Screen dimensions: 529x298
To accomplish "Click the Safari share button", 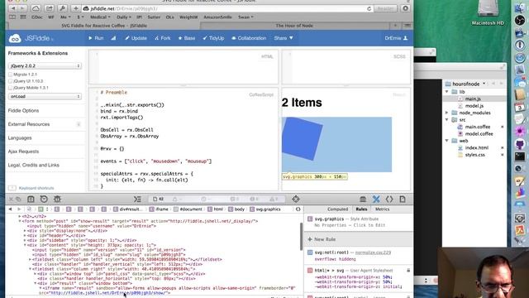I will tap(49, 8).
